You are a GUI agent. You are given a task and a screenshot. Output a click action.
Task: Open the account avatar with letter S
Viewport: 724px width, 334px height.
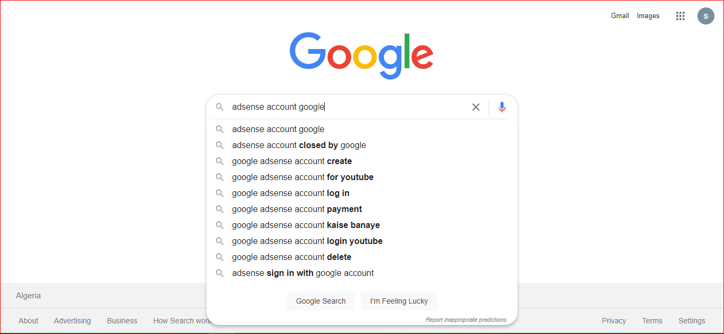[x=705, y=16]
